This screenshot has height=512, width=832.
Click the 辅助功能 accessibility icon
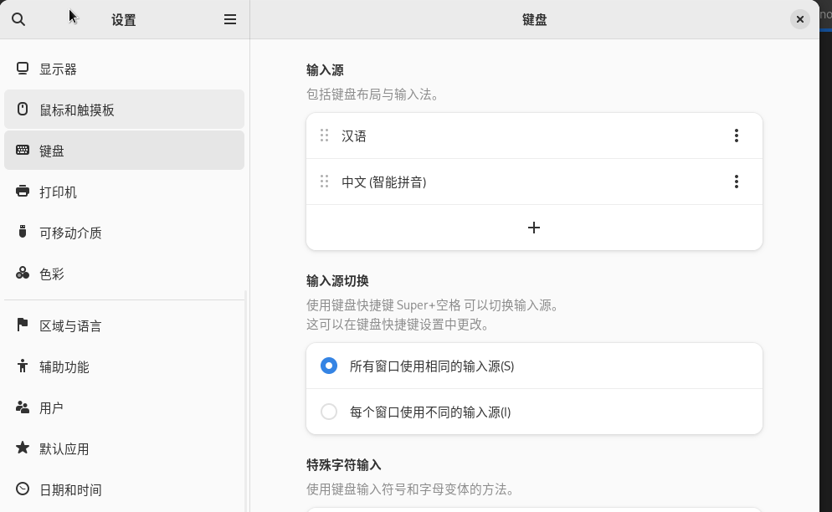point(23,366)
